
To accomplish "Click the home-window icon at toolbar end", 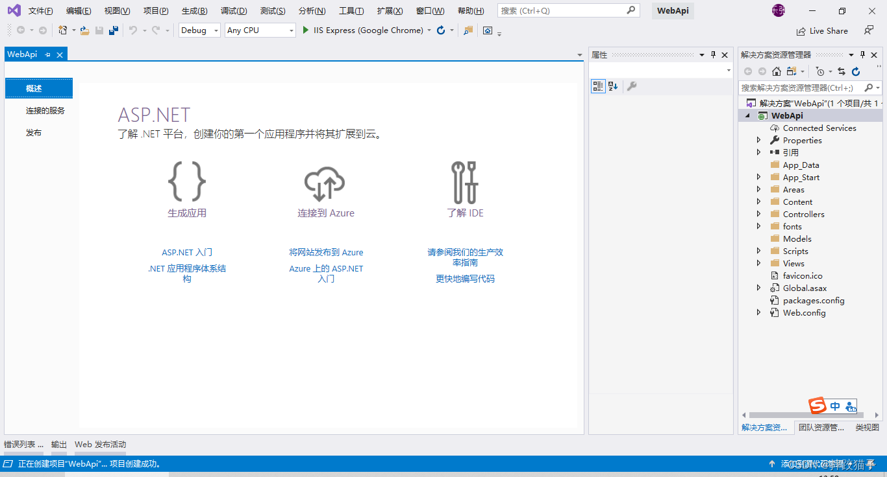I will pos(488,30).
